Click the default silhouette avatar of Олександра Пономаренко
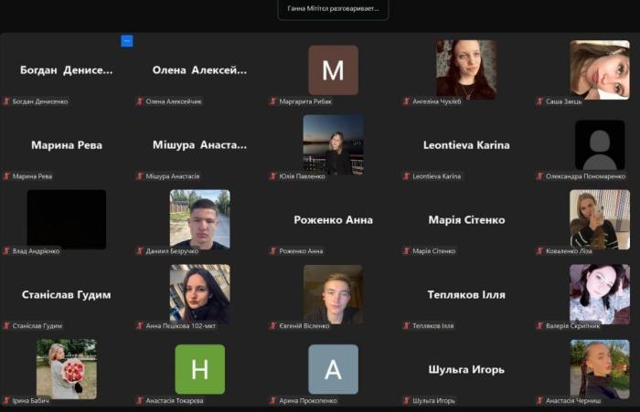640x412 pixels. [600, 145]
